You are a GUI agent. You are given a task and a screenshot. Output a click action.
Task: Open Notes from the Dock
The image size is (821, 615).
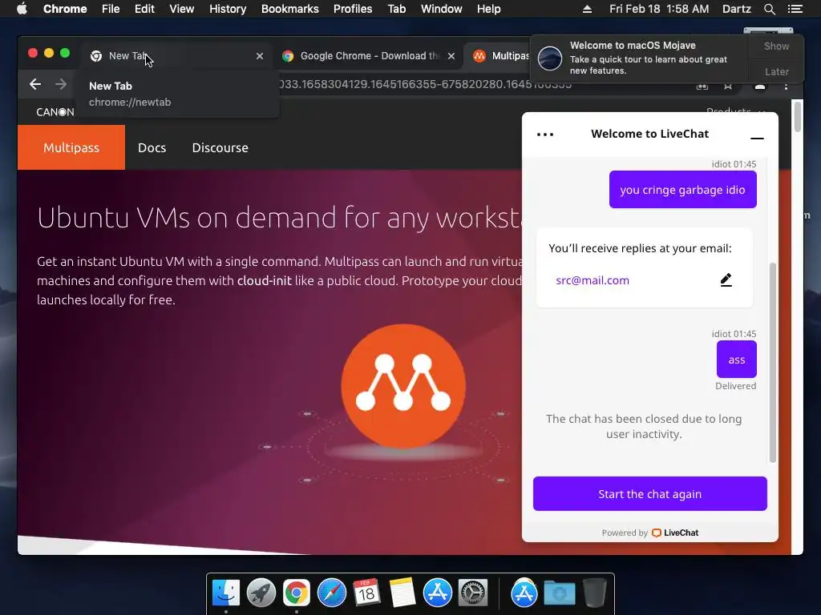point(402,593)
